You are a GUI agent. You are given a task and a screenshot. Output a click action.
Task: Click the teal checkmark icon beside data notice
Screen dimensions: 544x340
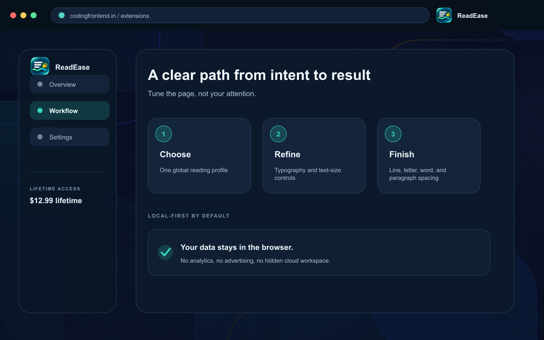(x=165, y=252)
